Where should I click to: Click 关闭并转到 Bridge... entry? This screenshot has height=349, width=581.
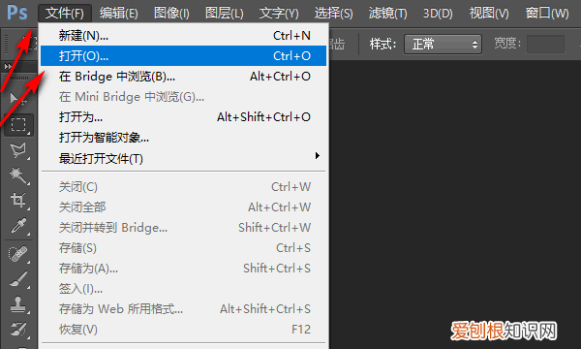183,228
